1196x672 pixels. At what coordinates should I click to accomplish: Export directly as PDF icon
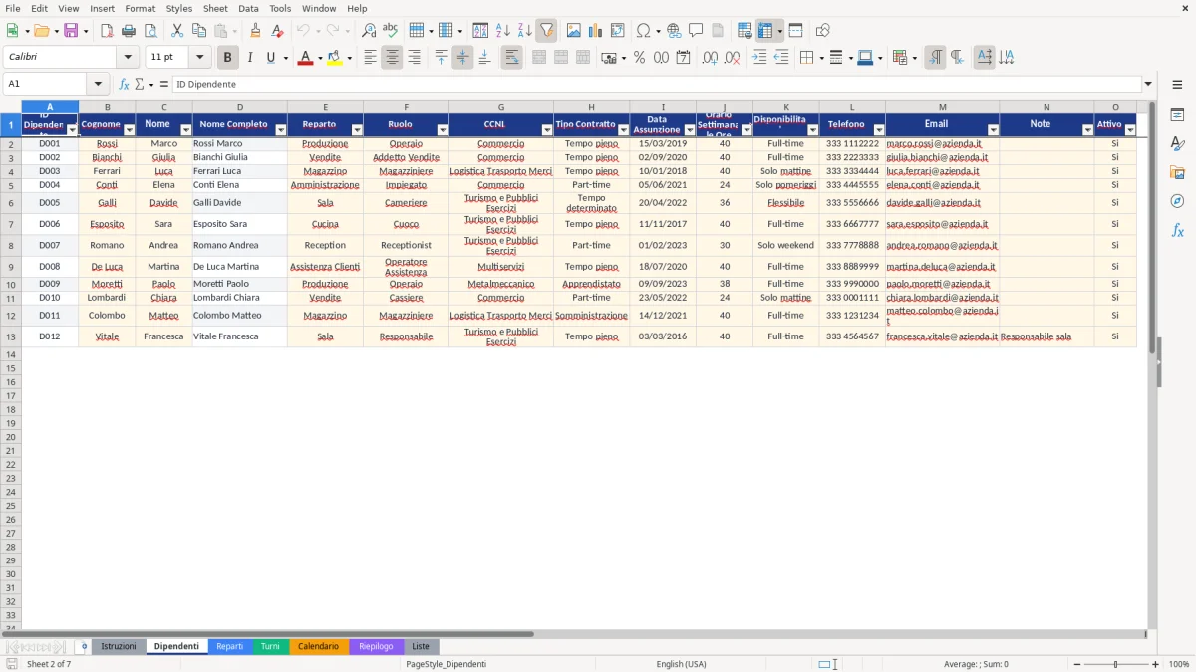[x=107, y=31]
